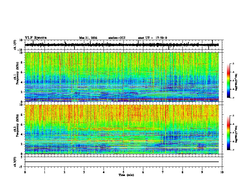Click the "5" tick on ch.3(V) axis
The width and height of the screenshot is (250, 193).
pos(22,157)
